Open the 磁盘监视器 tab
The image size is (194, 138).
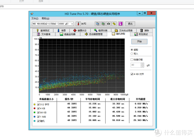pos(68,34)
